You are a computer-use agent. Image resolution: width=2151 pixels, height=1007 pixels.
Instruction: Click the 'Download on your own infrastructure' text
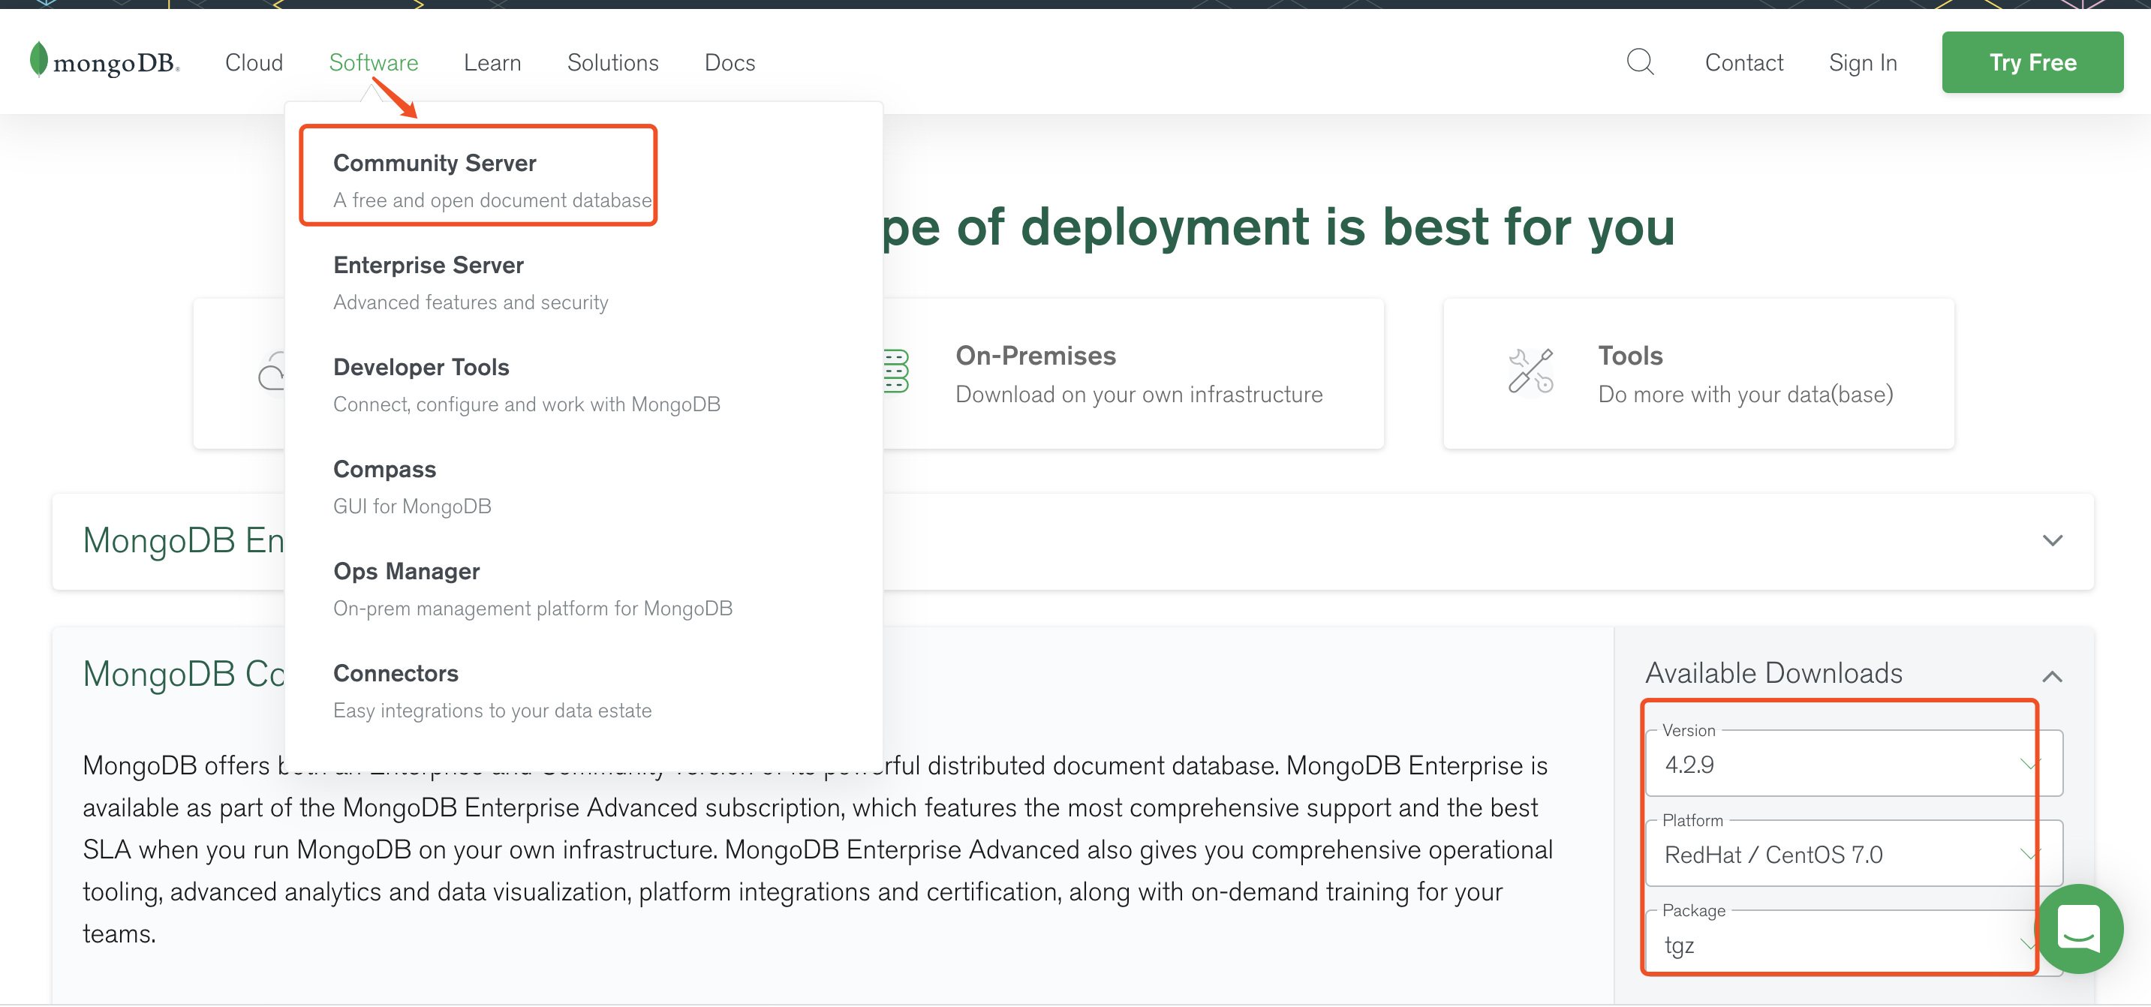1139,394
